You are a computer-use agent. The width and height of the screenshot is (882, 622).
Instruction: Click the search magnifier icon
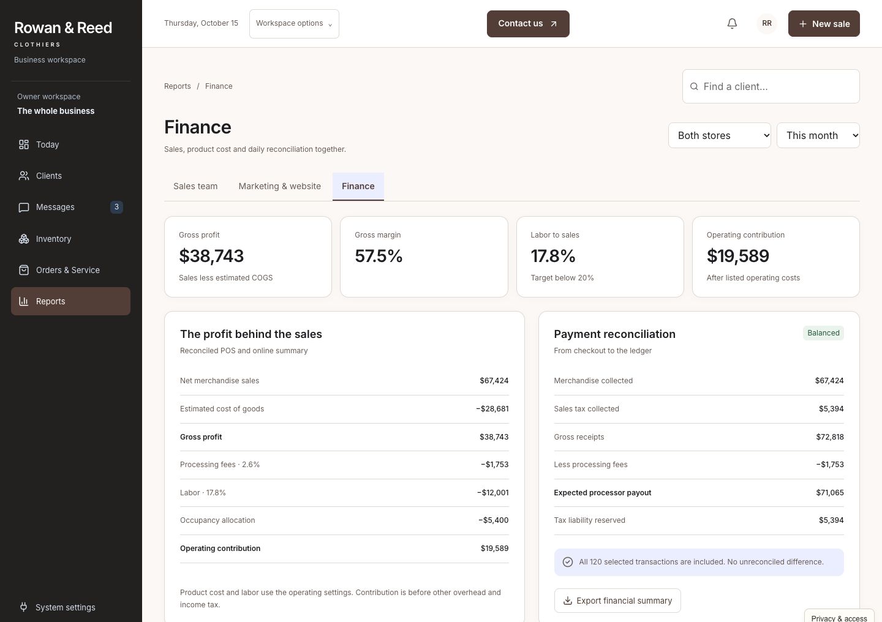(x=694, y=86)
